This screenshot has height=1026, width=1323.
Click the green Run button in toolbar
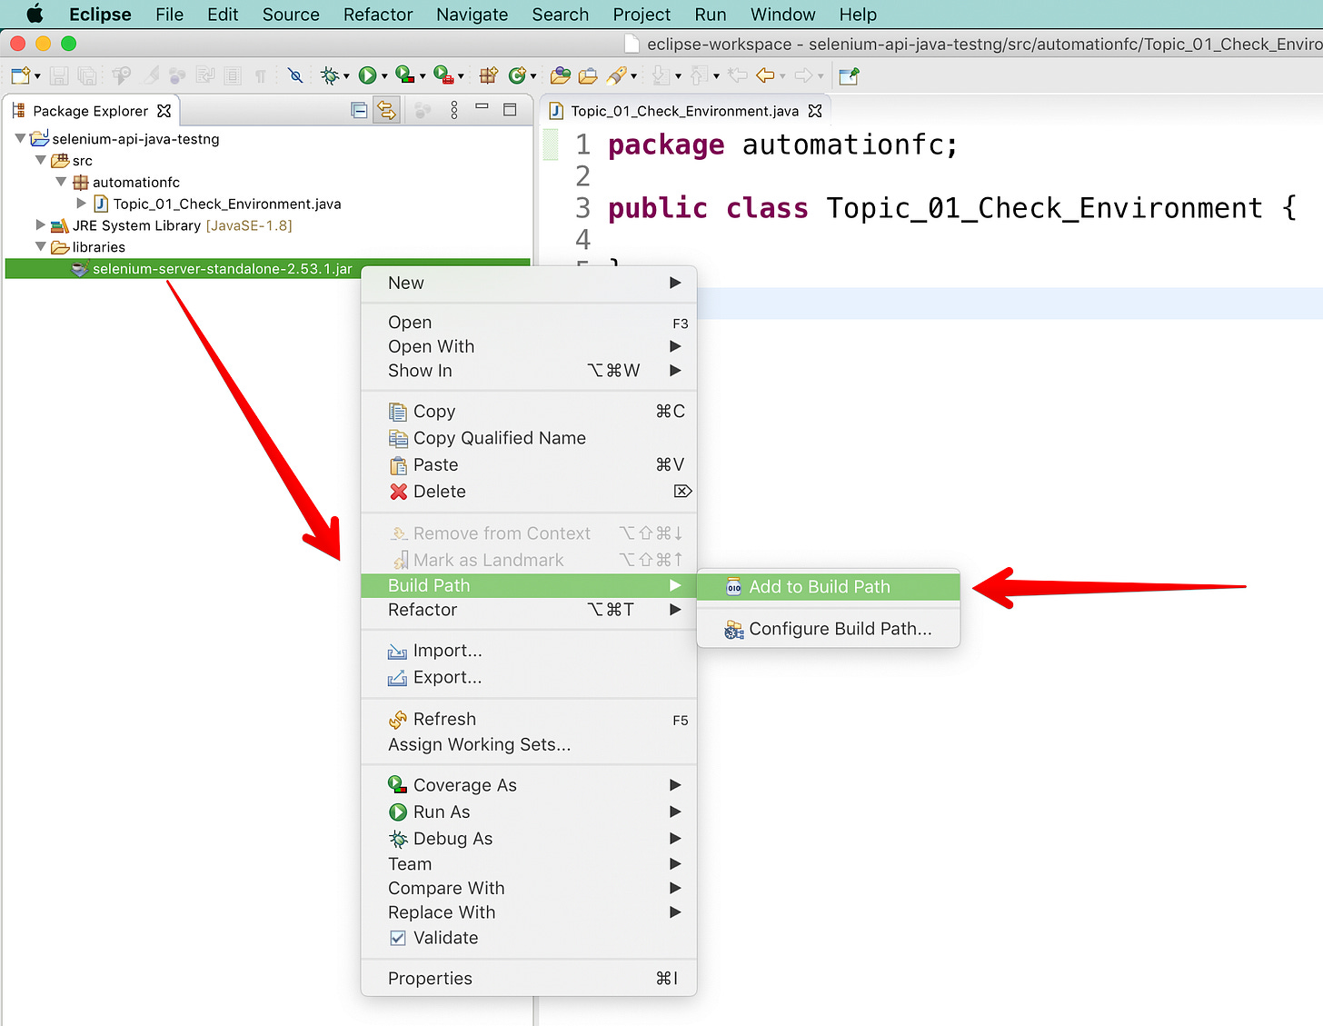(367, 76)
